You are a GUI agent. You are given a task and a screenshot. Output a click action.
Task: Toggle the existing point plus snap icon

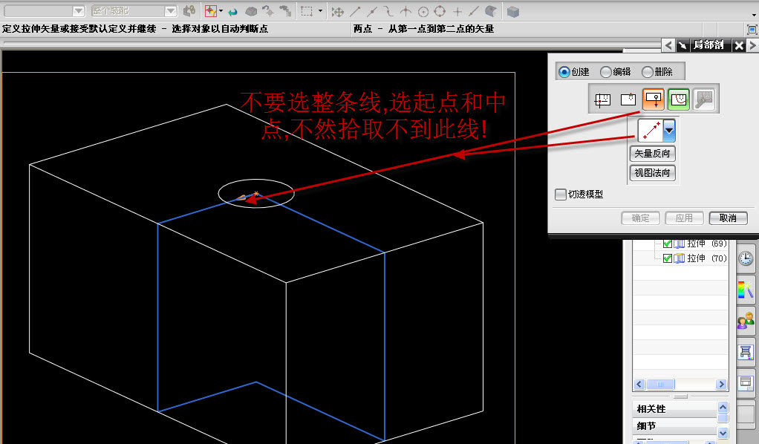pyautogui.click(x=457, y=11)
